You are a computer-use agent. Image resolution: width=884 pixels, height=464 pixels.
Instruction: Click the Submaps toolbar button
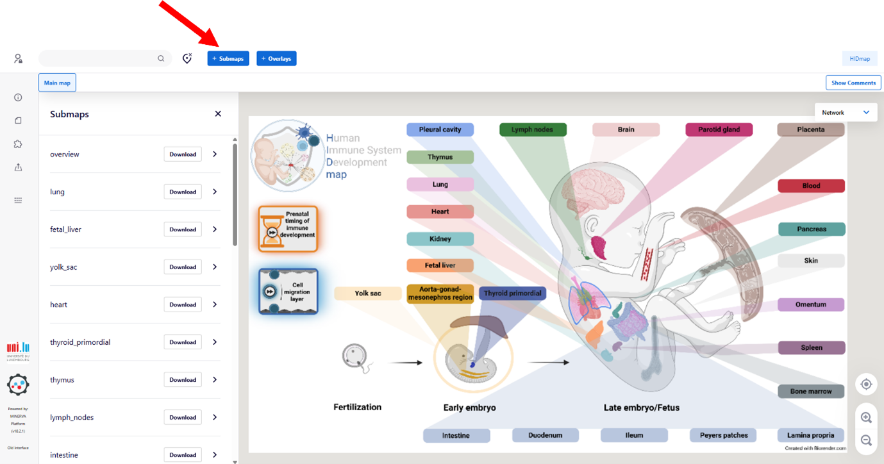coord(228,58)
